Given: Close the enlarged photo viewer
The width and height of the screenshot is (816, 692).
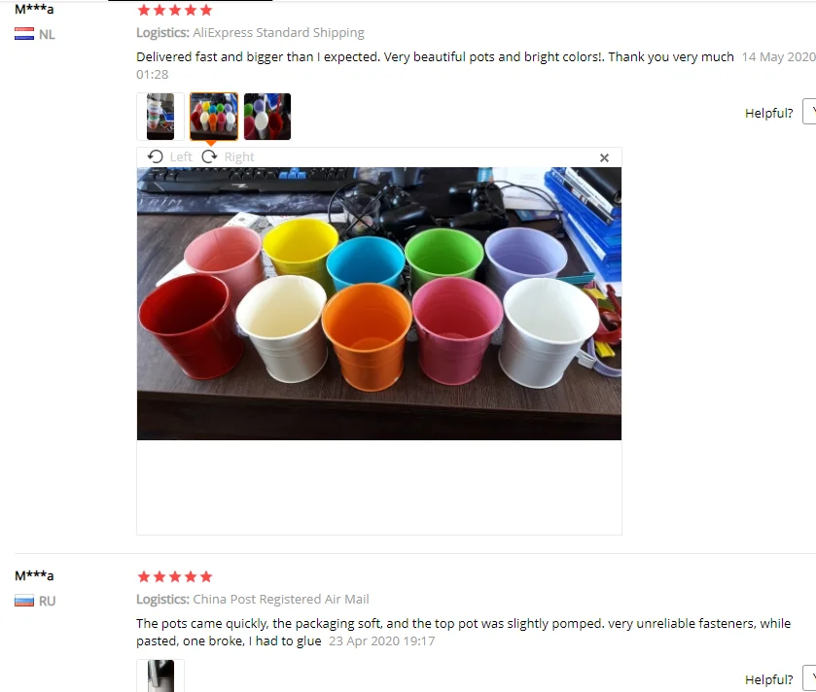Looking at the screenshot, I should 604,157.
